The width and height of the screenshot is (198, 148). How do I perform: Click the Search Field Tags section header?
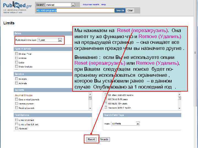(x=142, y=115)
